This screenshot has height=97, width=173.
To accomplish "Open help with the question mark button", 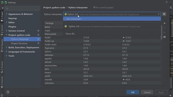I will (8, 92).
